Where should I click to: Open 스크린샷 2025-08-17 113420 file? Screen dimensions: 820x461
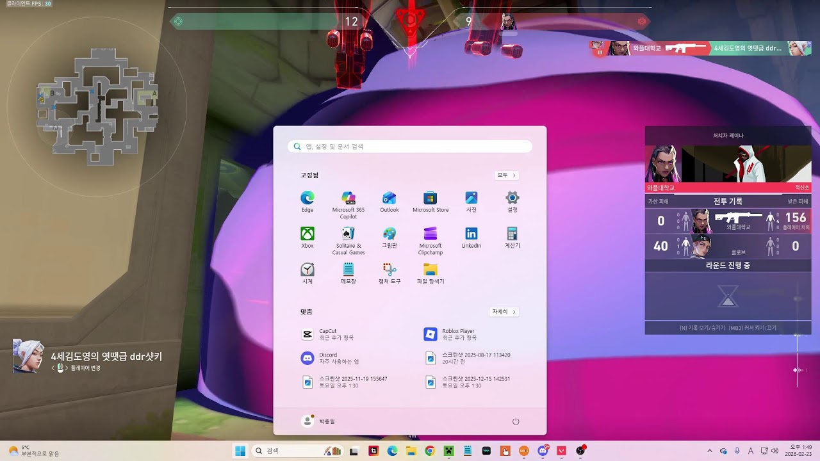(x=468, y=358)
